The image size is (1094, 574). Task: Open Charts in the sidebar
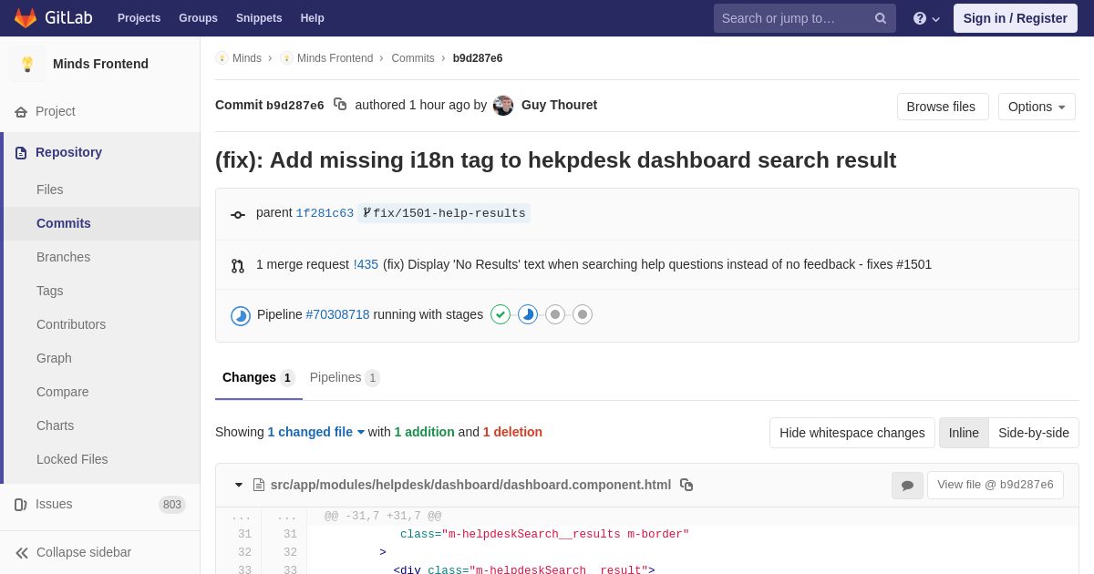pyautogui.click(x=100, y=425)
